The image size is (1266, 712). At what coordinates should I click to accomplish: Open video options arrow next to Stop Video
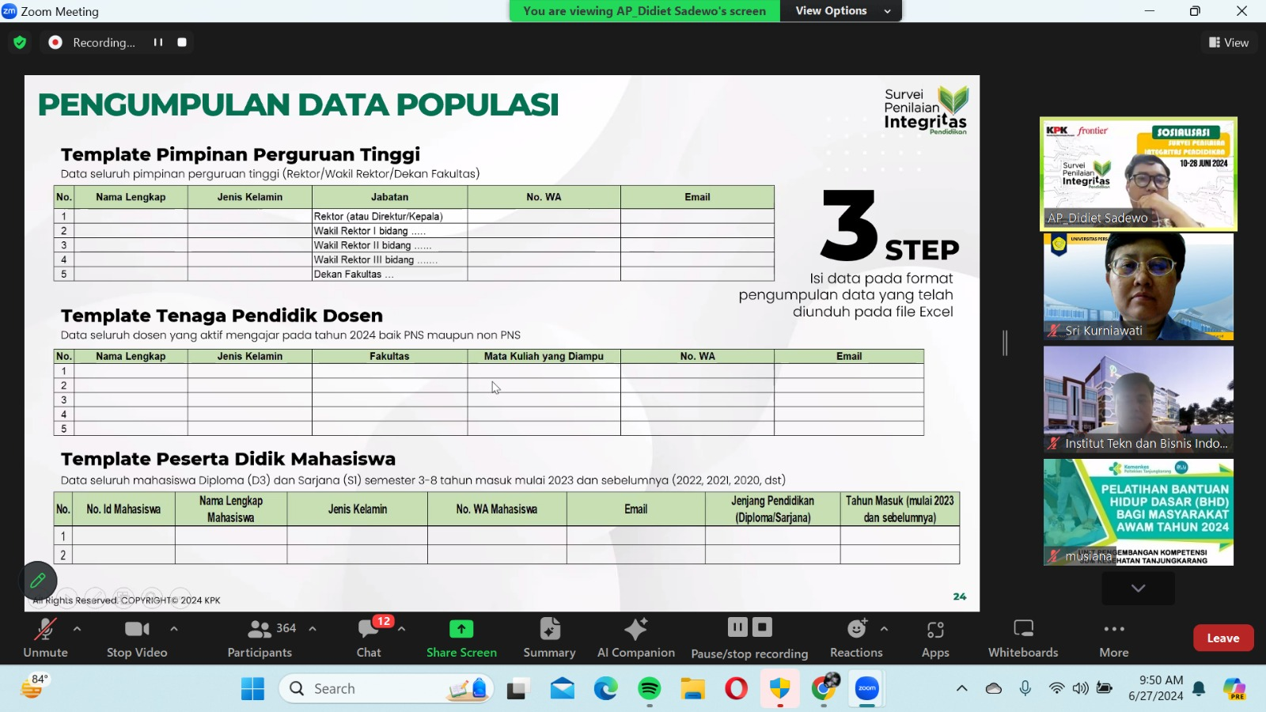(x=174, y=629)
